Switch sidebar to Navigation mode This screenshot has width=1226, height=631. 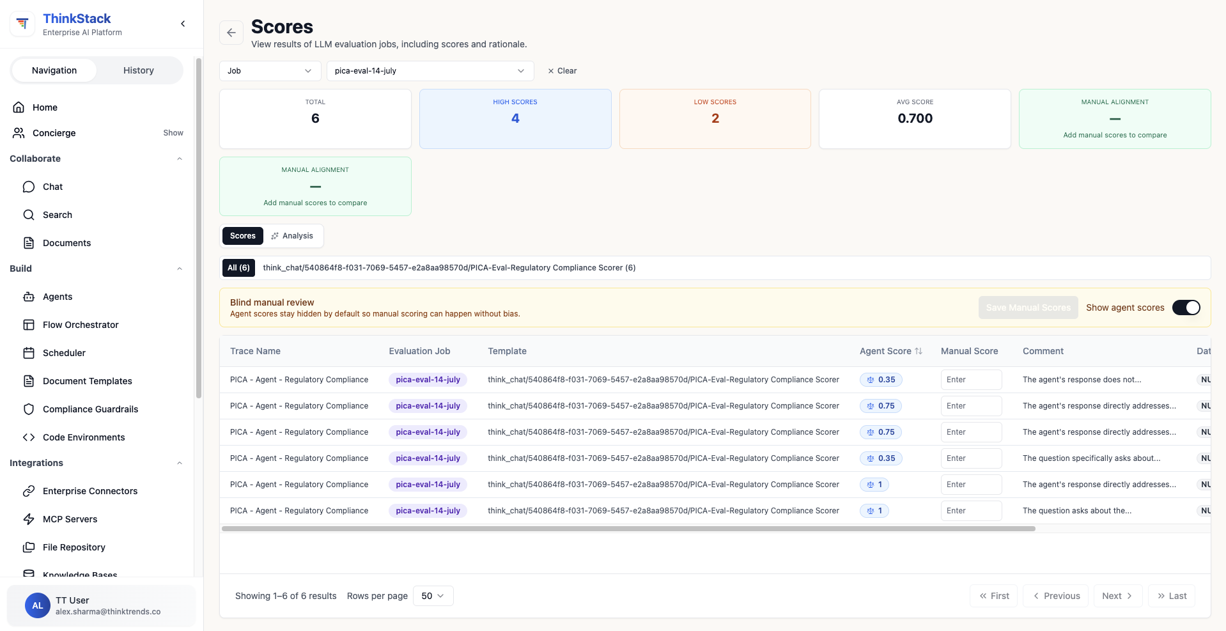point(54,70)
